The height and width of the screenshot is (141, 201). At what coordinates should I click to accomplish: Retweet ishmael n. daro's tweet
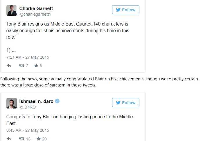(21, 139)
